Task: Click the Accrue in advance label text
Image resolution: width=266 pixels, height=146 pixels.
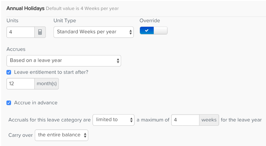Action: click(36, 103)
